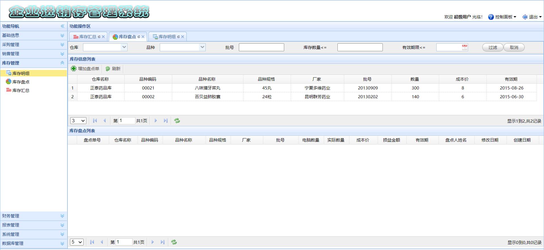The width and height of the screenshot is (544, 250).
Task: Open the 退出 menu
Action: [x=532, y=17]
